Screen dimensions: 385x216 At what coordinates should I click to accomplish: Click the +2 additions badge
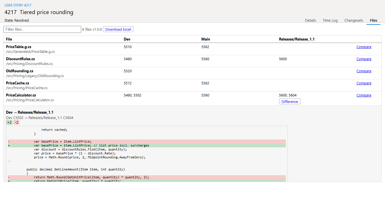click(x=9, y=122)
